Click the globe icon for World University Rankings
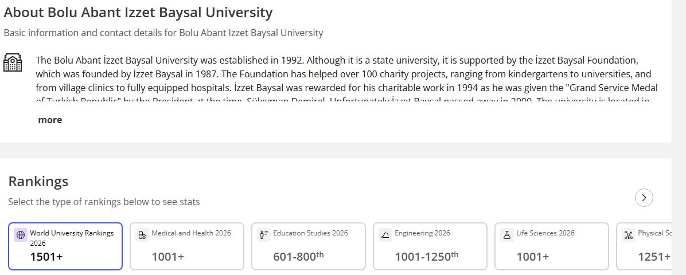The height and width of the screenshot is (275, 686). (21, 235)
